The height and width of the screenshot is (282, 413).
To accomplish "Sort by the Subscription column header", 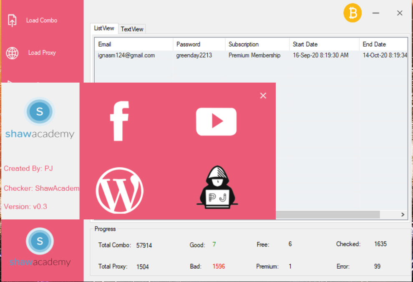I will pyautogui.click(x=257, y=44).
